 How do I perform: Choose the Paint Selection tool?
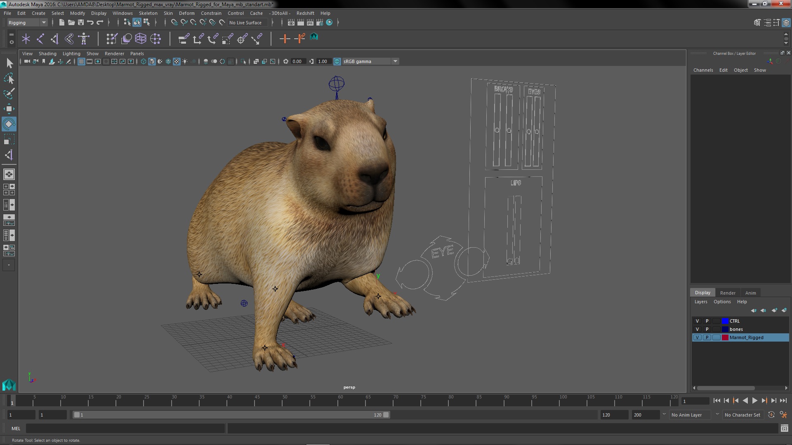[9, 94]
